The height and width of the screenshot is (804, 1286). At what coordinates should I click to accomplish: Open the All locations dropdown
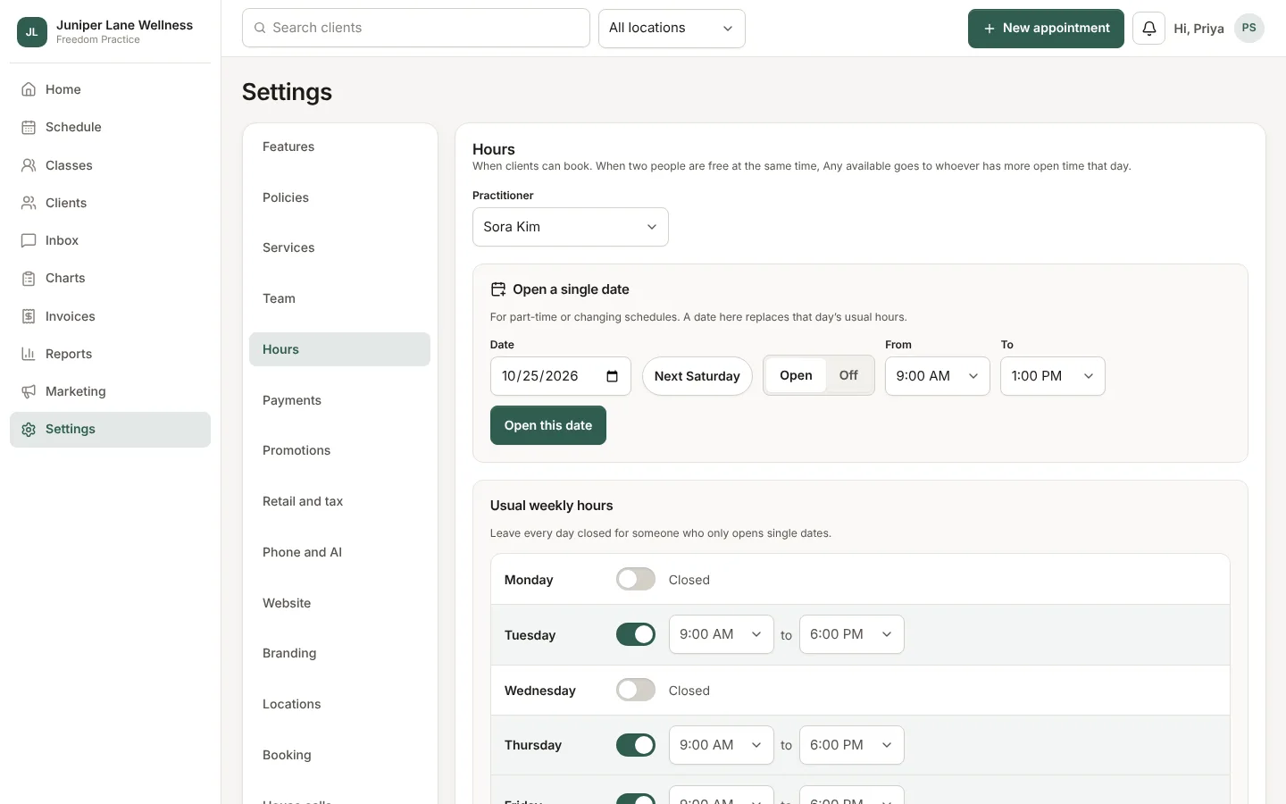[672, 28]
